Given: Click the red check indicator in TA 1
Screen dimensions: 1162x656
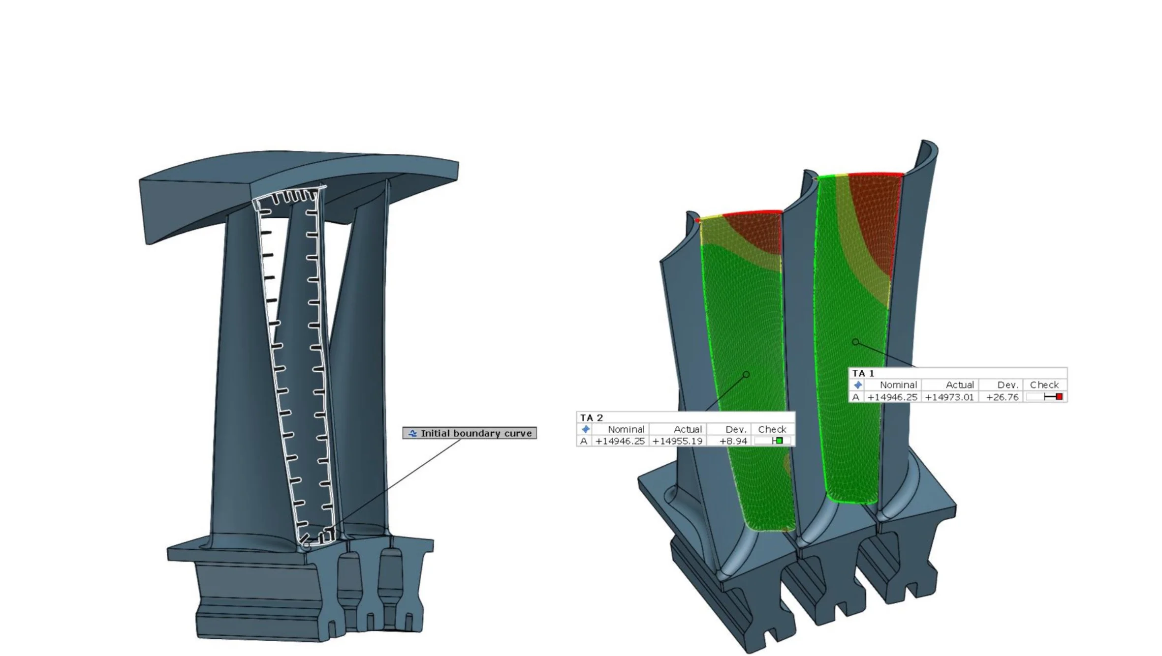Looking at the screenshot, I should click(x=1059, y=397).
